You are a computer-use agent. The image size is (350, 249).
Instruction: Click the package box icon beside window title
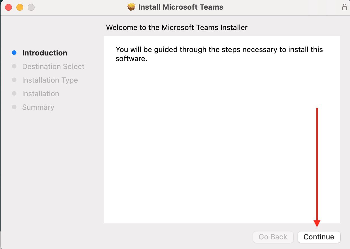click(131, 7)
